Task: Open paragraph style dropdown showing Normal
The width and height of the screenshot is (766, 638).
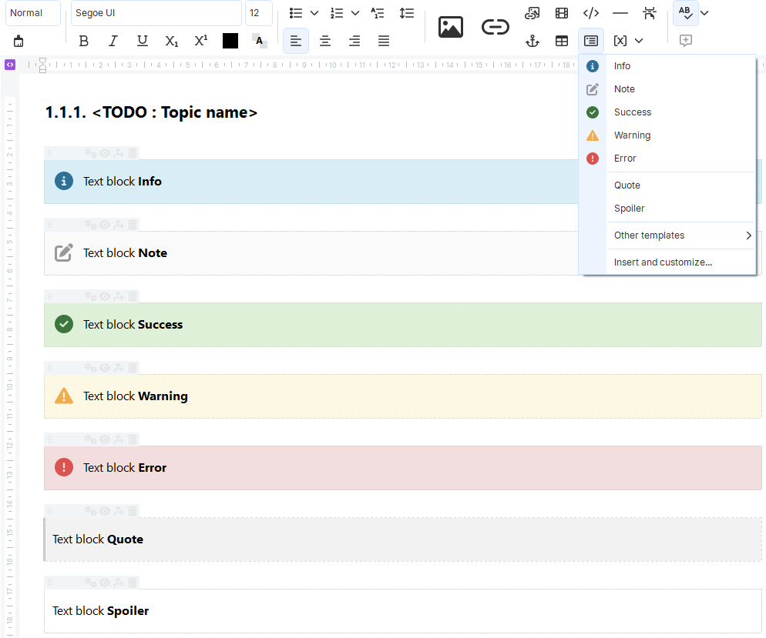Action: click(32, 13)
